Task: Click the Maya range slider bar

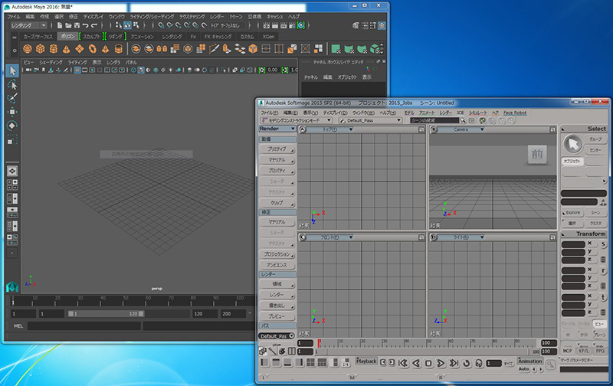Action: (106, 314)
